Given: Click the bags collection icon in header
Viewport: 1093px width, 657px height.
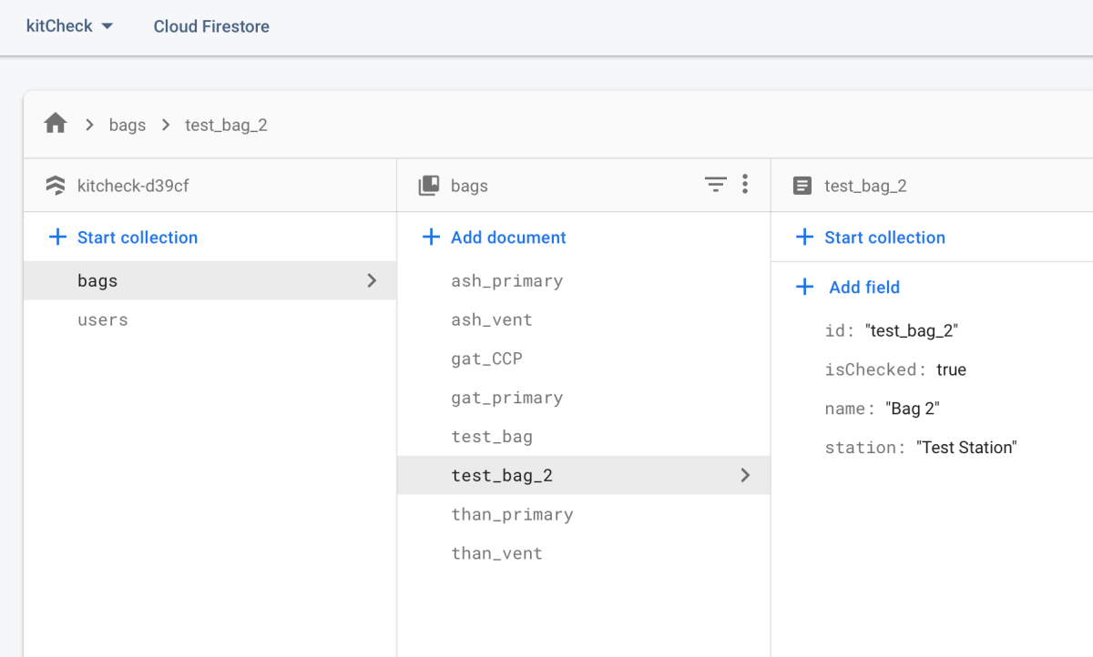Looking at the screenshot, I should click(428, 186).
